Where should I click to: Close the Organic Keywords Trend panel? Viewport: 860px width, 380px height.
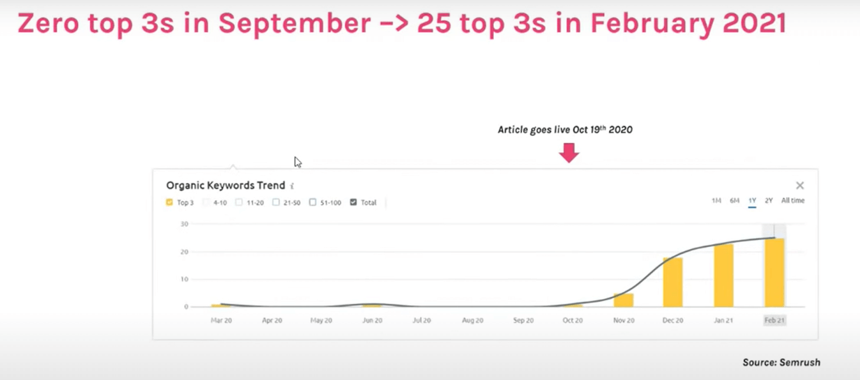pos(800,186)
